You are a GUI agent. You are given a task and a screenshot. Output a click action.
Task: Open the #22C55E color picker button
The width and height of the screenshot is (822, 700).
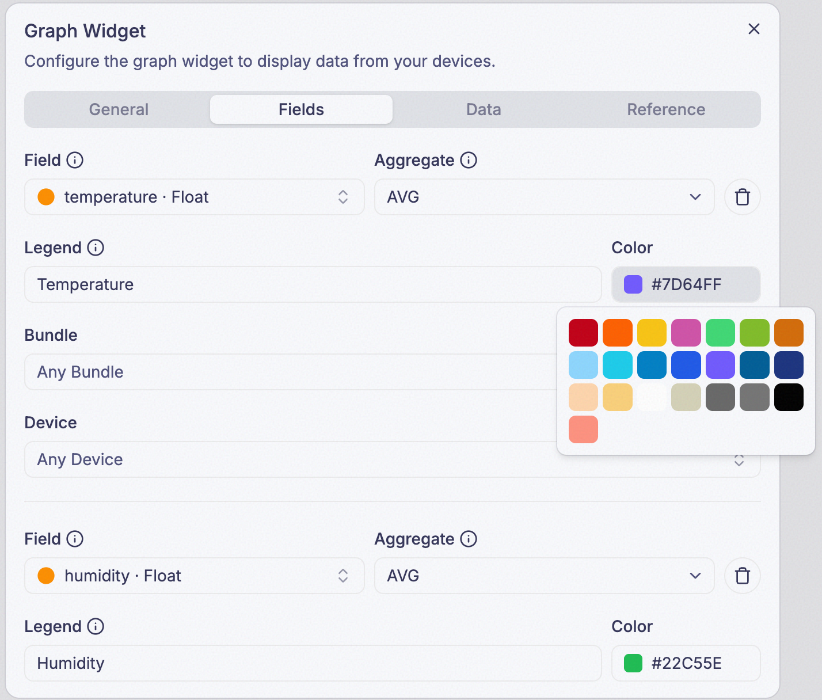tap(686, 663)
